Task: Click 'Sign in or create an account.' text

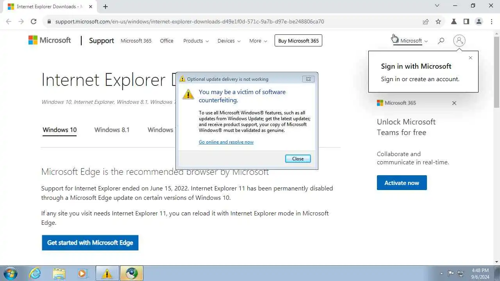Action: [x=420, y=79]
